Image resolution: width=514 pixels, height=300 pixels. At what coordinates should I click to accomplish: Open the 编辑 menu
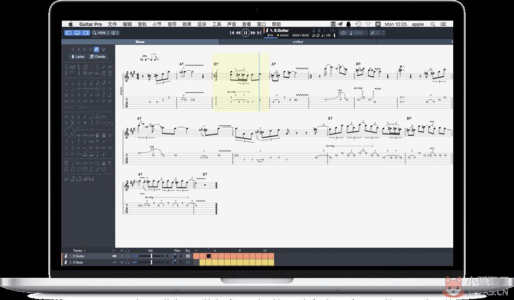coord(127,24)
